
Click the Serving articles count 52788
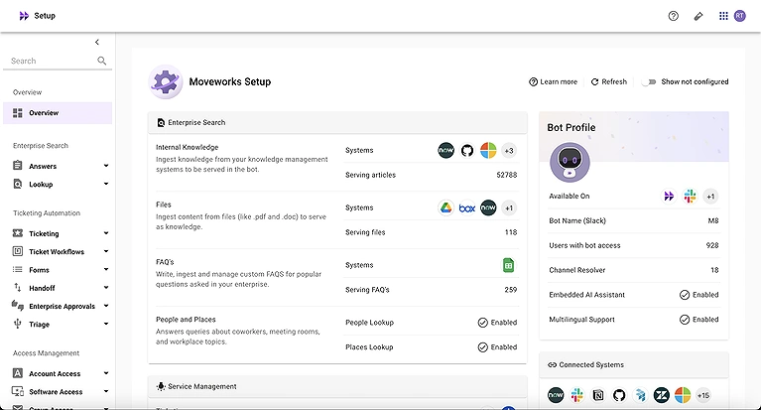coord(507,175)
